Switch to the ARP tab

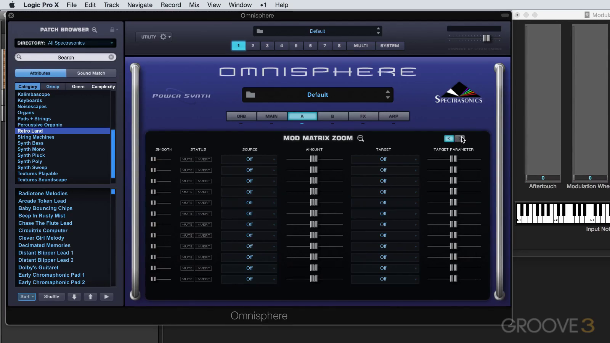coord(393,116)
